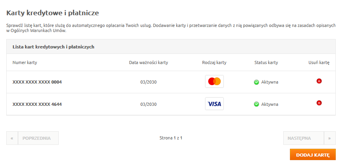Click the Rodzaj karty column header

click(x=214, y=62)
